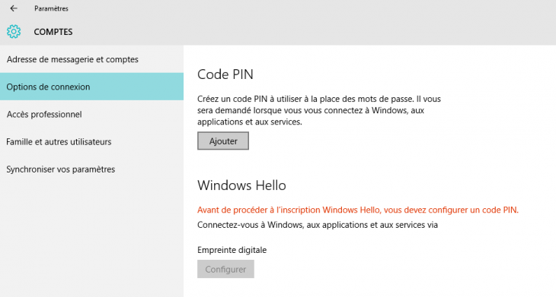The width and height of the screenshot is (556, 297).
Task: Click the Windows Hello heading
Action: [x=242, y=185]
